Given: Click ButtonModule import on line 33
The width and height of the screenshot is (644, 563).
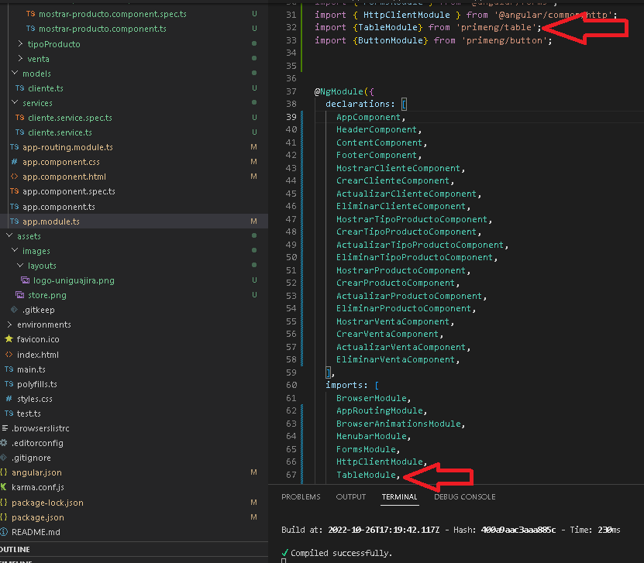Looking at the screenshot, I should (390, 40).
